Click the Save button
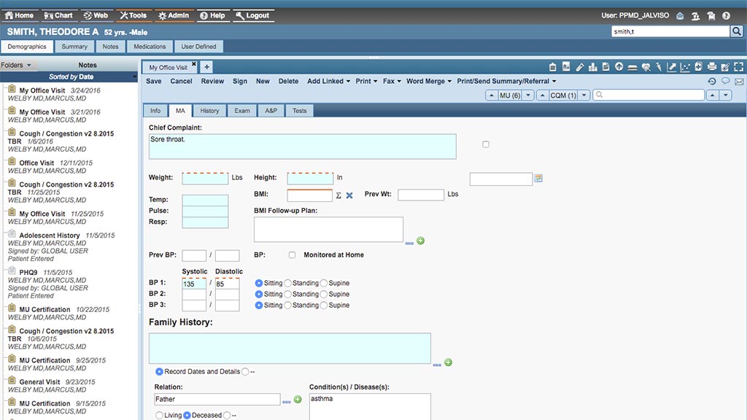Screen dimensions: 747x420 (153, 82)
